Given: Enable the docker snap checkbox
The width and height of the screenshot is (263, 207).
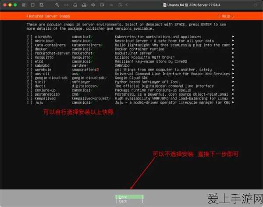Looking at the screenshot, I should coord(30,49).
